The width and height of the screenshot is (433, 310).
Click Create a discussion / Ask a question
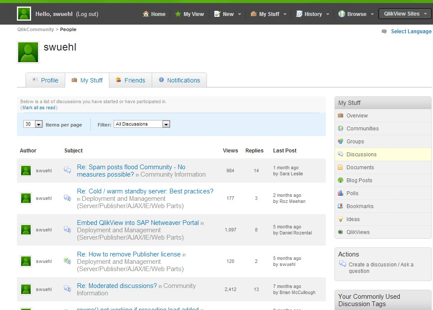(x=381, y=268)
